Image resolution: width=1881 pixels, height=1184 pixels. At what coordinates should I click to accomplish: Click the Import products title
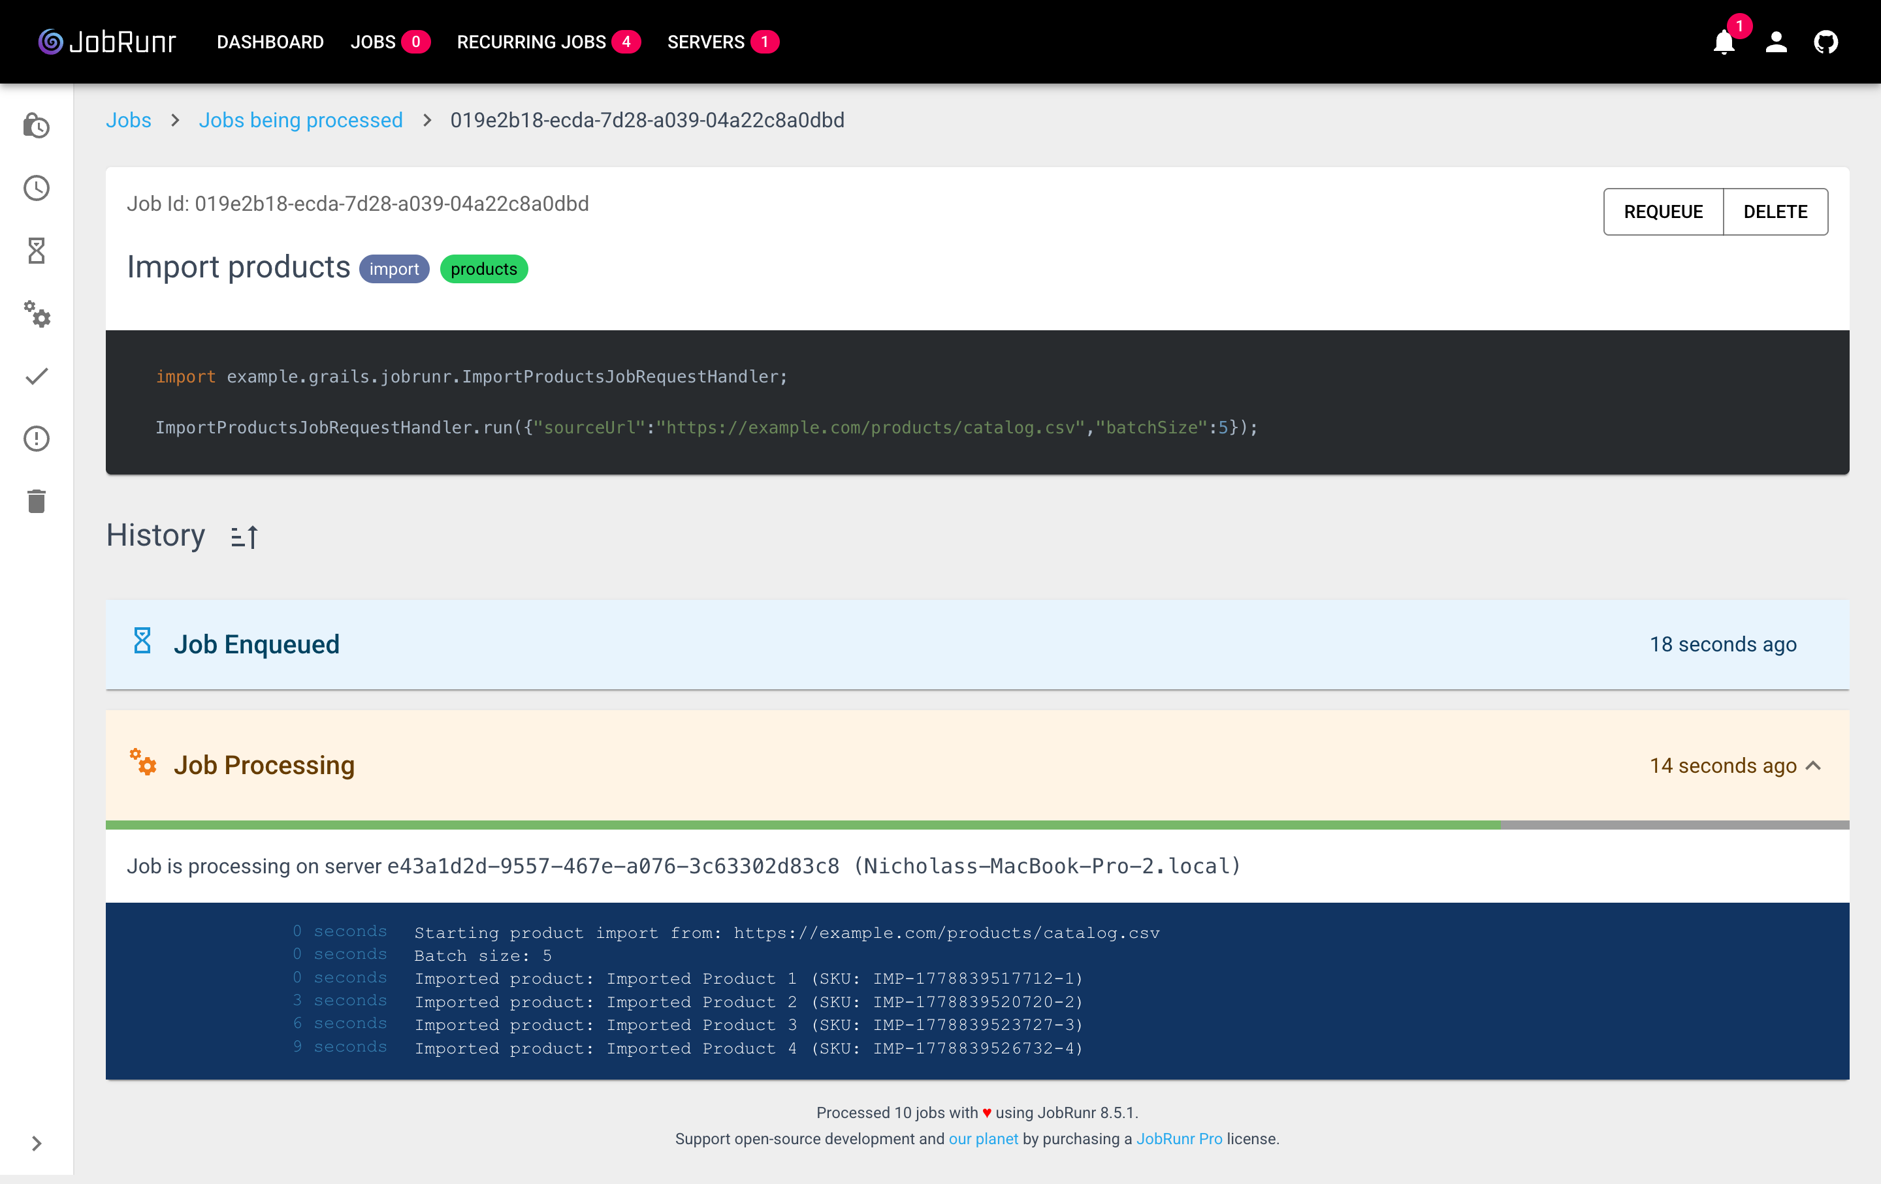point(238,267)
